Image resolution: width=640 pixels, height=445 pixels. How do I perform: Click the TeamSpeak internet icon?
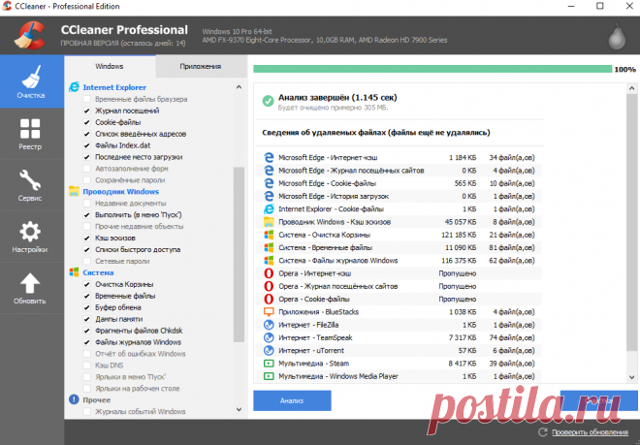(x=269, y=337)
